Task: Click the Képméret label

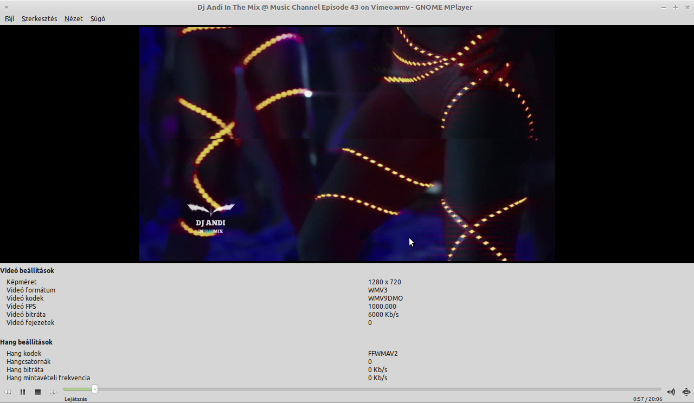Action: coord(22,282)
